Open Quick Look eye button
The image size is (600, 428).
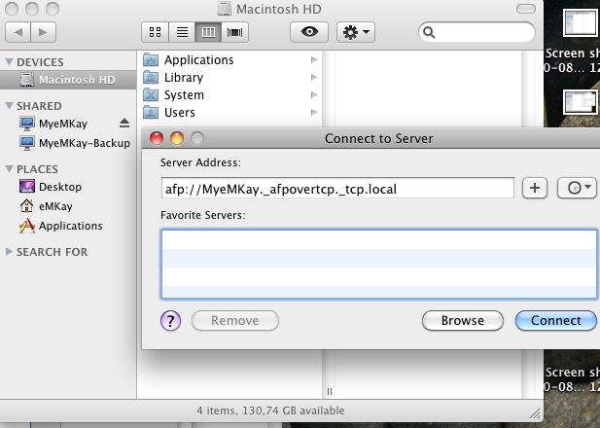point(309,32)
